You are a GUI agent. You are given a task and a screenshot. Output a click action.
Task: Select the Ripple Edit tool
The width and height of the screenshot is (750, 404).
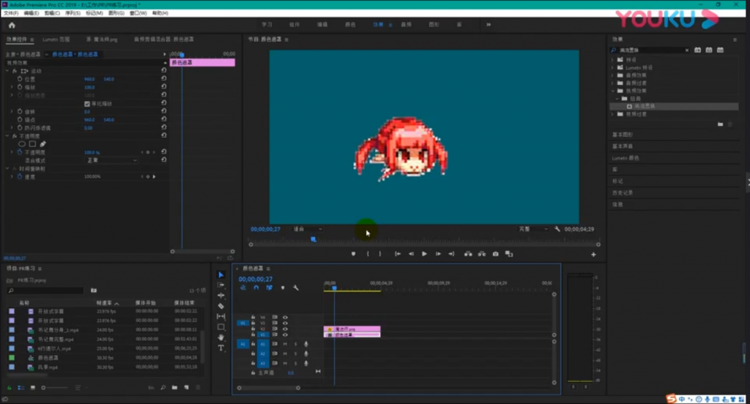(x=221, y=296)
